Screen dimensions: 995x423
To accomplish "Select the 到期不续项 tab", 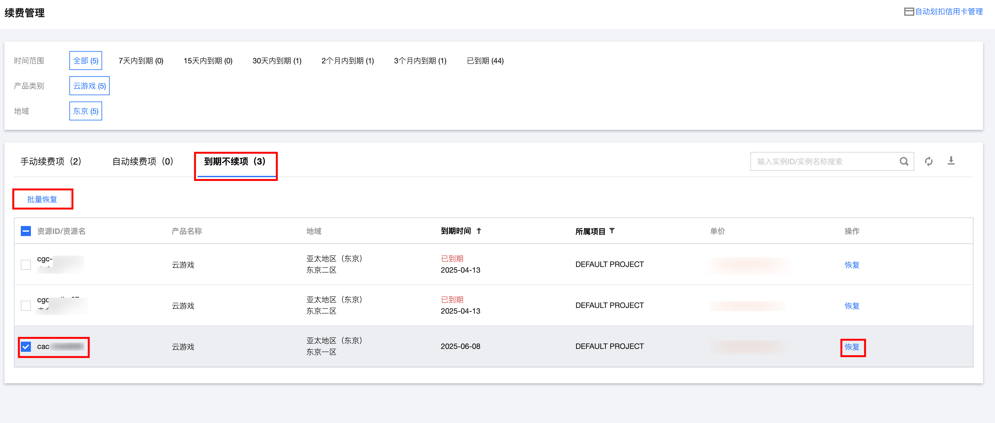I will [x=235, y=161].
